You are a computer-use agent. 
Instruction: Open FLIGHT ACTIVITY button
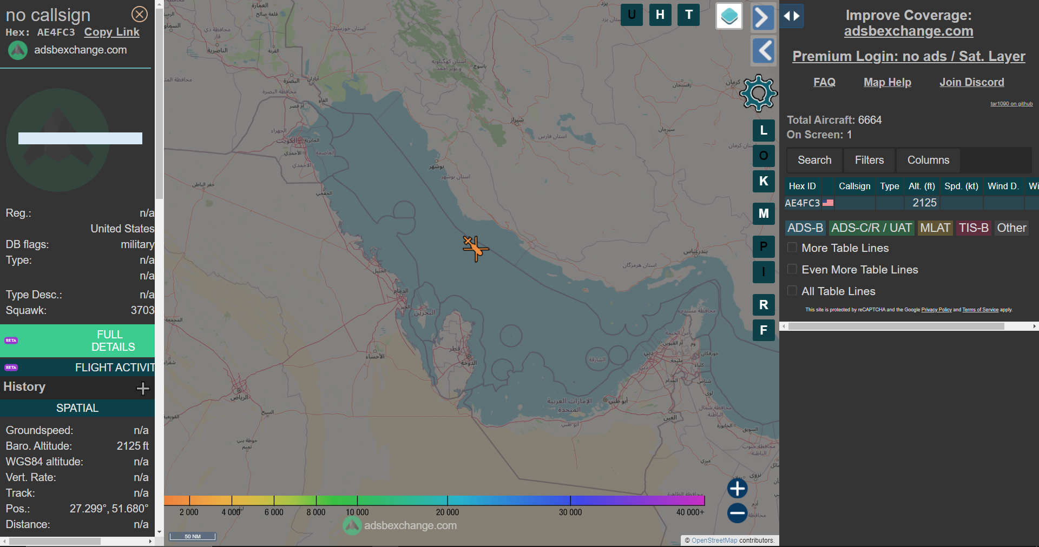(77, 368)
